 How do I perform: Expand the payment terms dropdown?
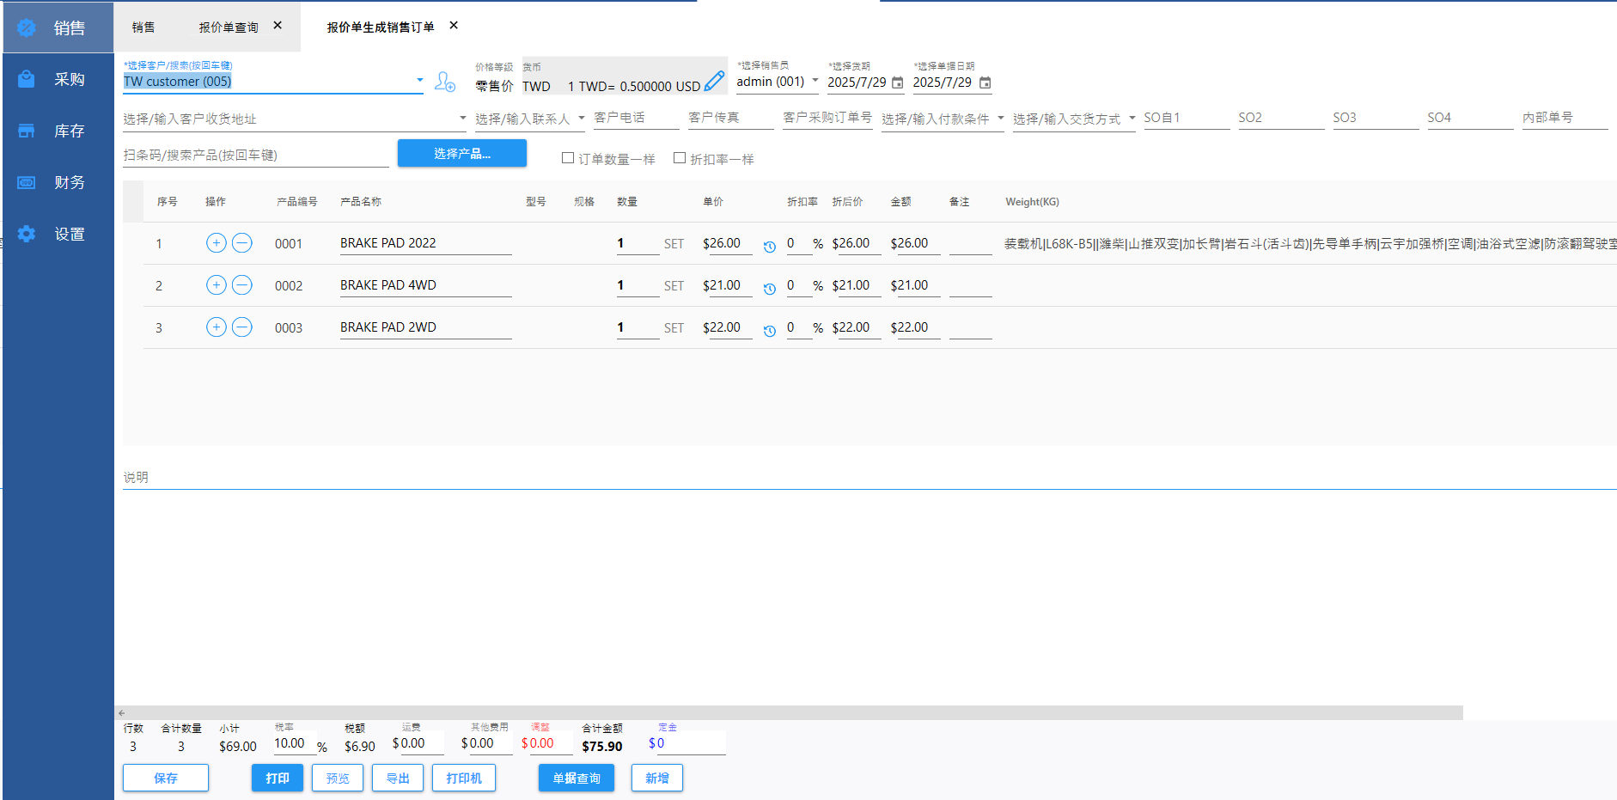[x=1000, y=119]
